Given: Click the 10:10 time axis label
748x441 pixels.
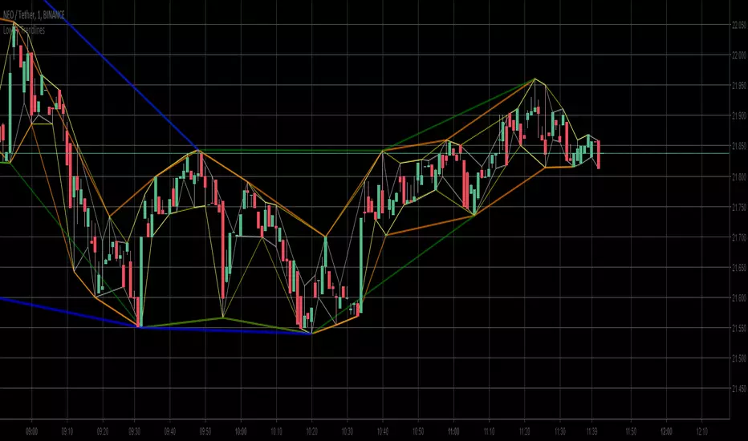Looking at the screenshot, I should tap(276, 431).
